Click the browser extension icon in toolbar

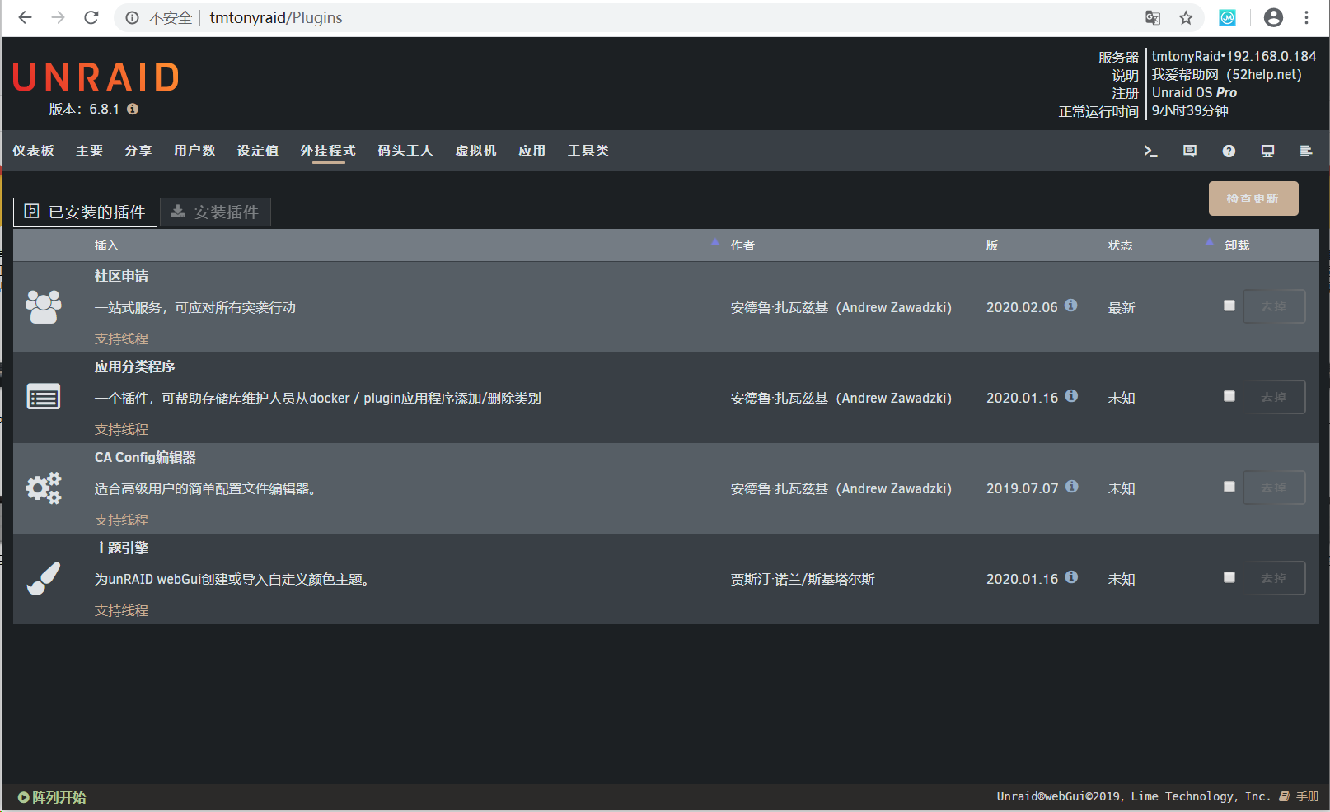click(x=1228, y=17)
